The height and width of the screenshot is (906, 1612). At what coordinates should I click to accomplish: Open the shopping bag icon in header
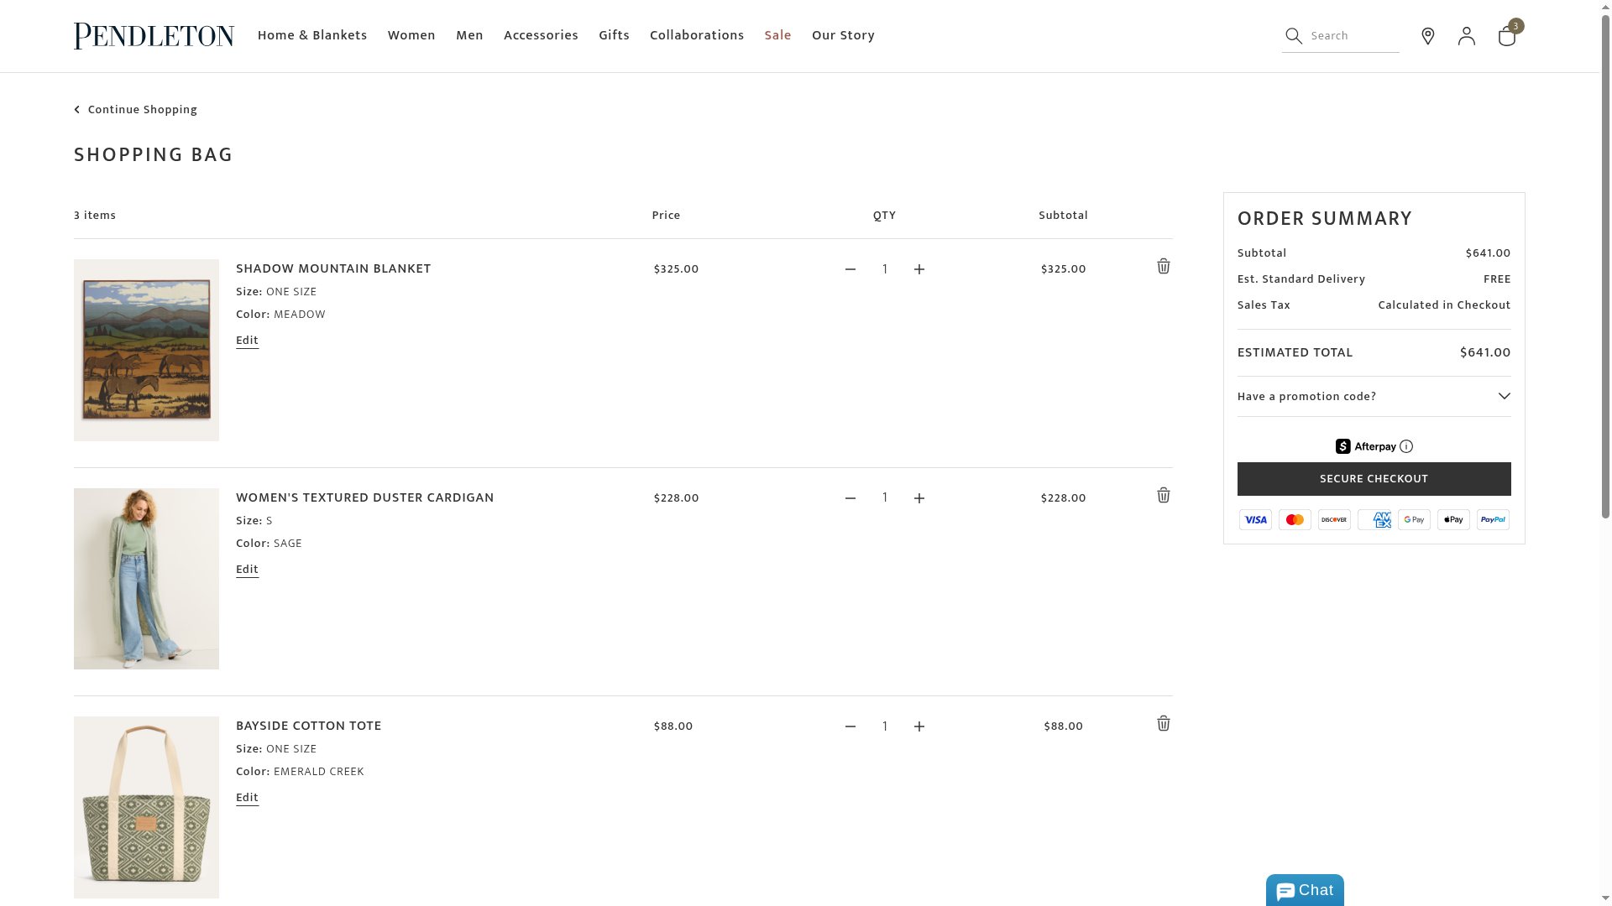tap(1506, 36)
